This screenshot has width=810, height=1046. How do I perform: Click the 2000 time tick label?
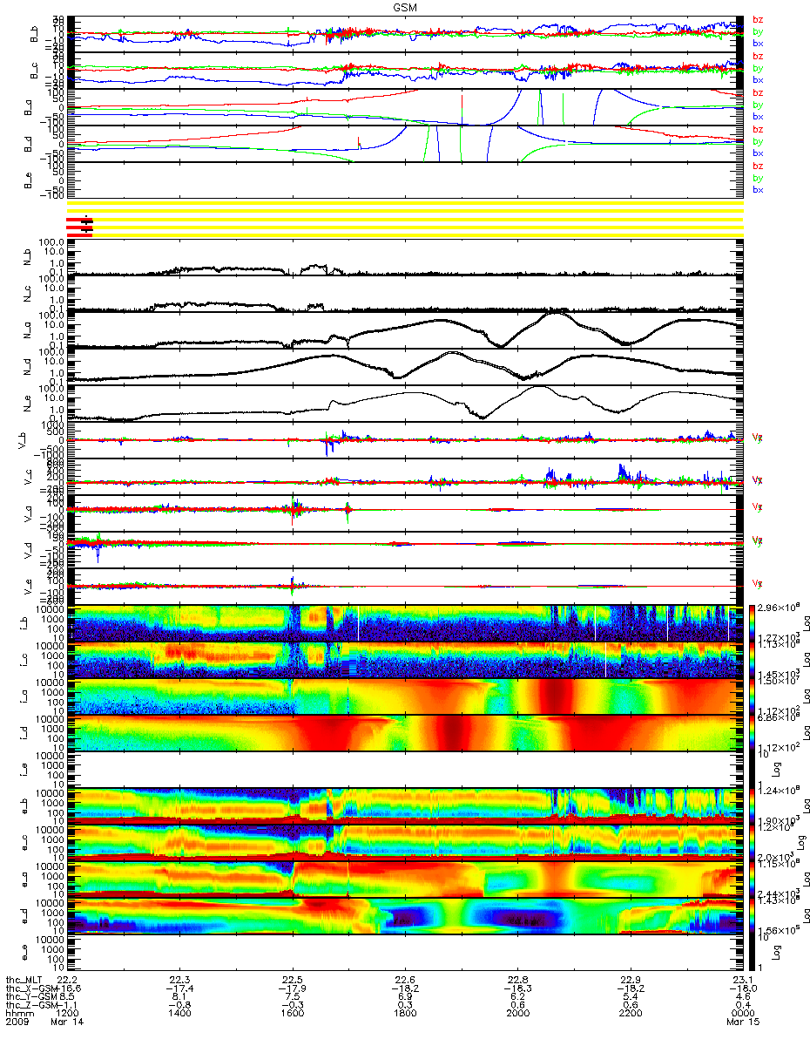tap(517, 1015)
